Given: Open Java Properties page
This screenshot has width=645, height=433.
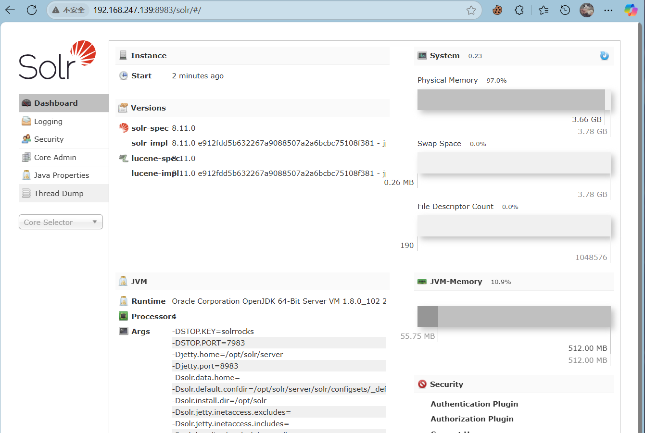Looking at the screenshot, I should click(63, 175).
